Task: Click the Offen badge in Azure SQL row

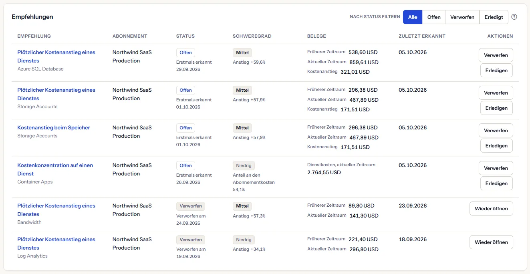Action: click(185, 52)
